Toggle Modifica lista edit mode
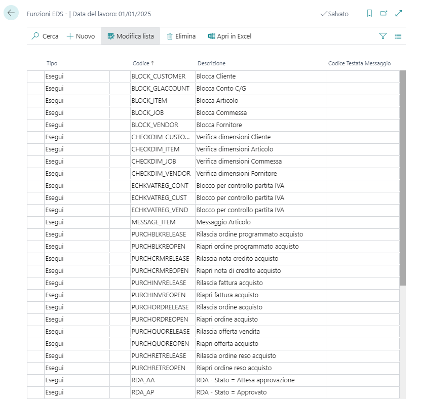421x399 pixels. click(131, 36)
